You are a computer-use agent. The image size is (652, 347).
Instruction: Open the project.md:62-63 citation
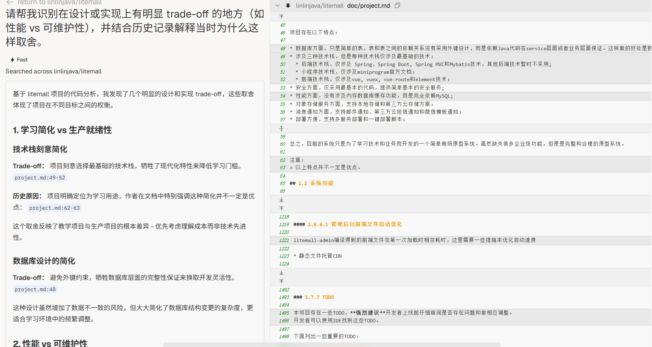[54, 208]
